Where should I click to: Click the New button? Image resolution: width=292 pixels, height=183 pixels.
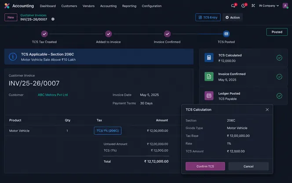click(11, 17)
